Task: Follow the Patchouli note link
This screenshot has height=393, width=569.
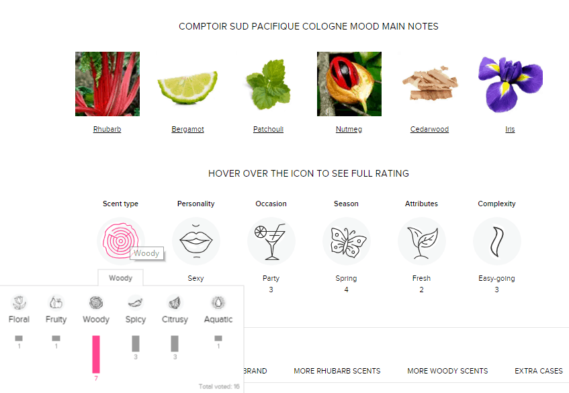Action: (268, 129)
